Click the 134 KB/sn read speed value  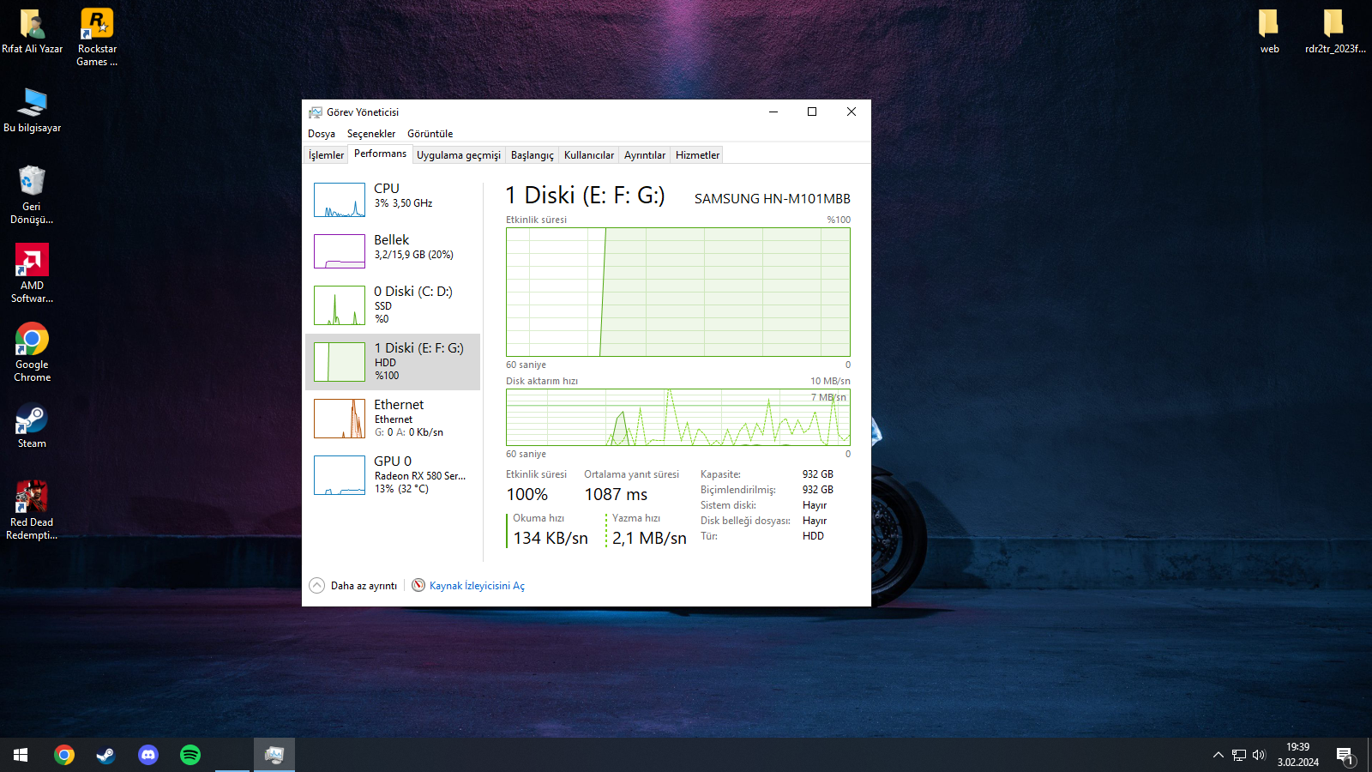(551, 539)
